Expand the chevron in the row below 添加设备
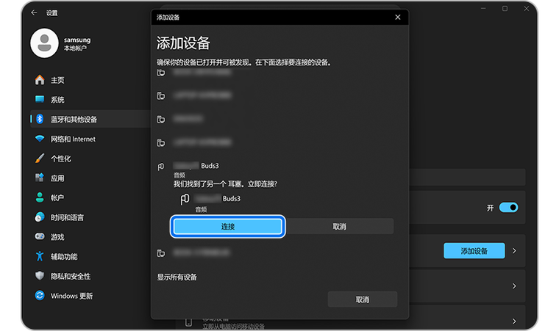The height and width of the screenshot is (331, 559). point(514,286)
